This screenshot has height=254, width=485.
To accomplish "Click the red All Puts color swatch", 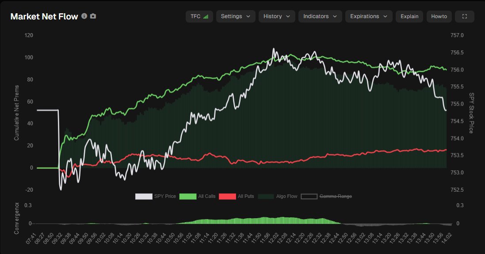I will [x=227, y=196].
